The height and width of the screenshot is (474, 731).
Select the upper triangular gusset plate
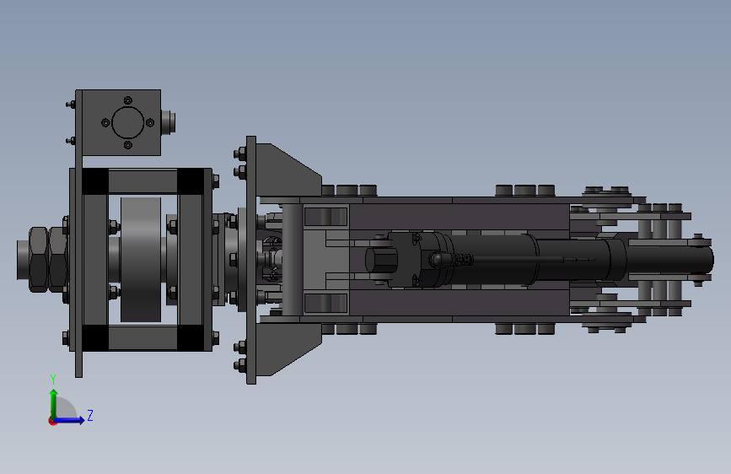pyautogui.click(x=288, y=171)
